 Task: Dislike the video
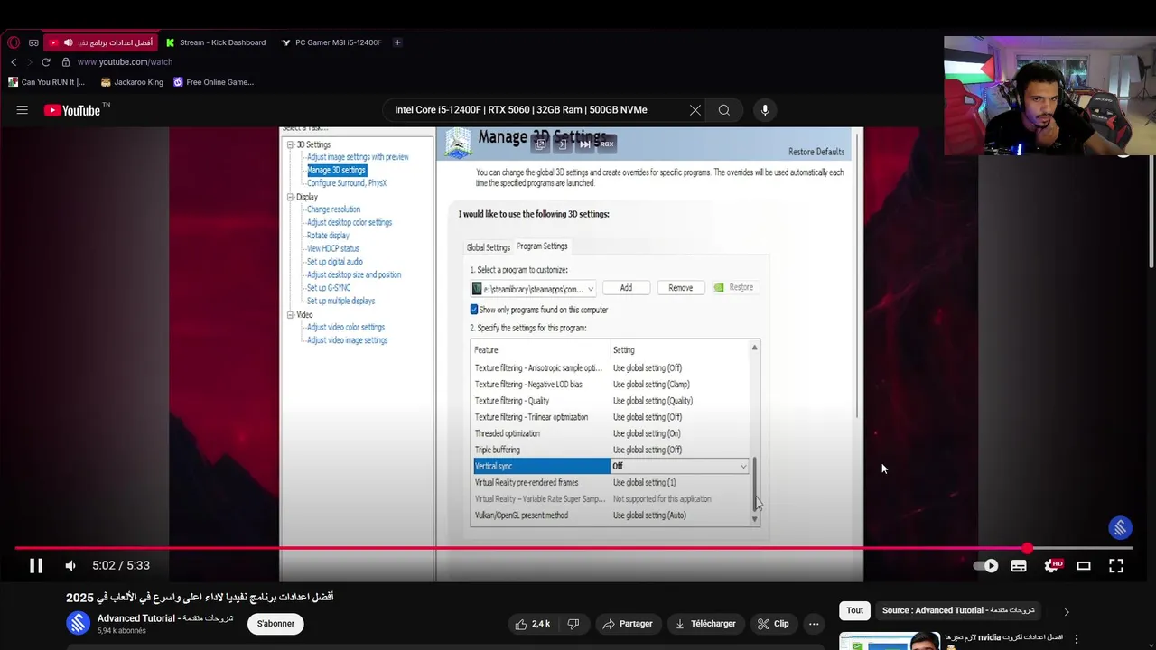click(x=573, y=624)
